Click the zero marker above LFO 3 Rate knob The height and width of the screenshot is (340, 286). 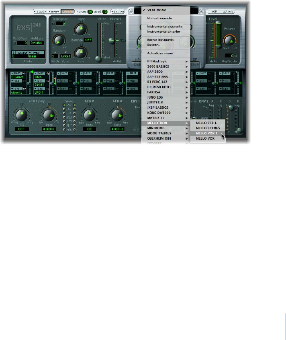[118, 104]
